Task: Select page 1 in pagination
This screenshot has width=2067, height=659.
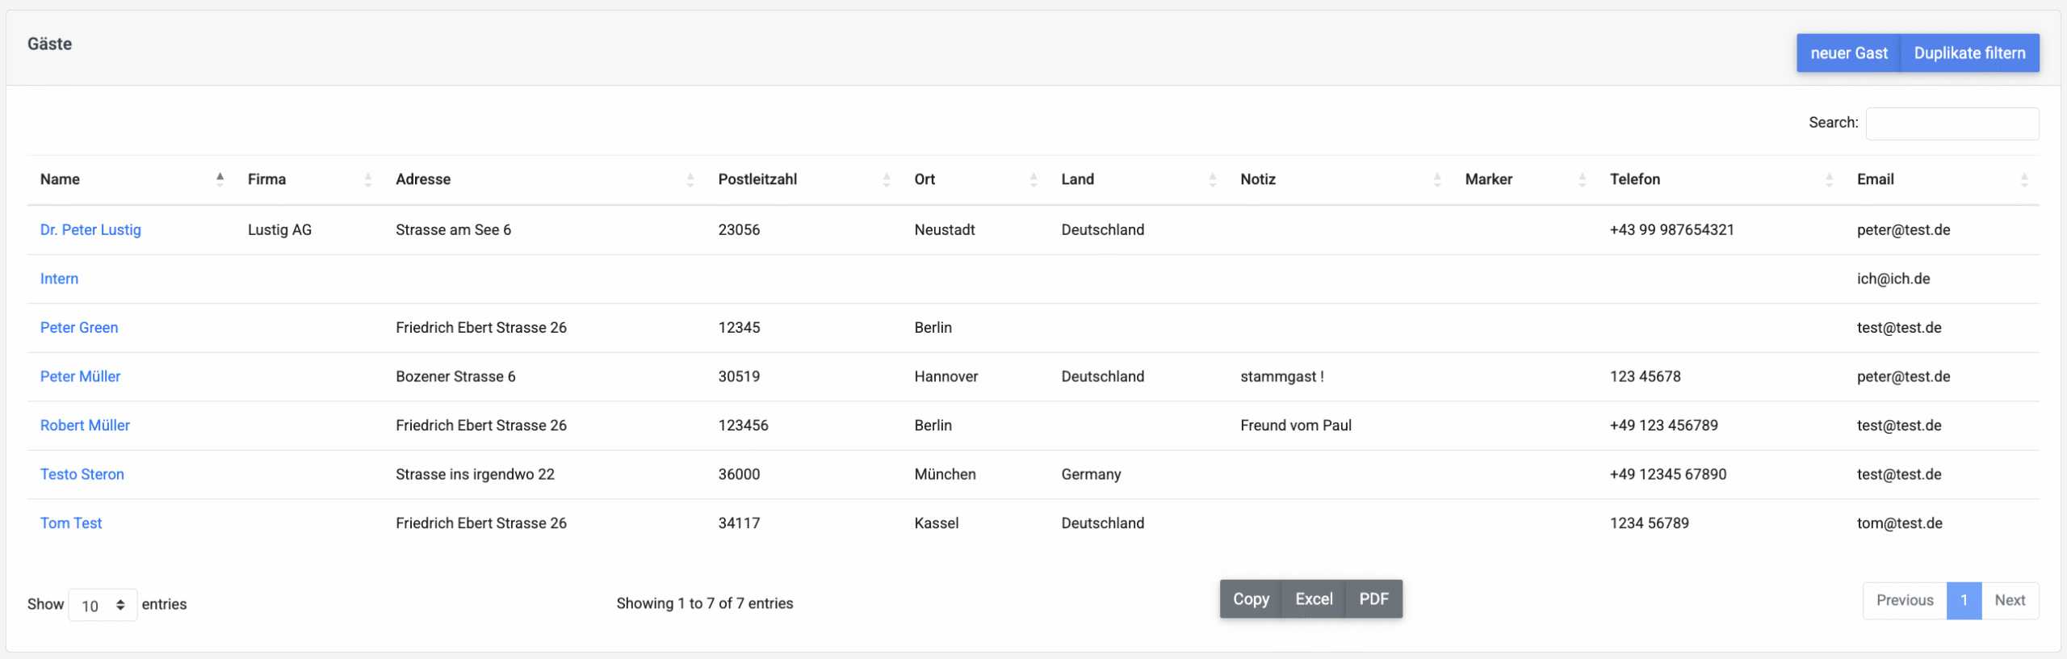Action: (1964, 601)
